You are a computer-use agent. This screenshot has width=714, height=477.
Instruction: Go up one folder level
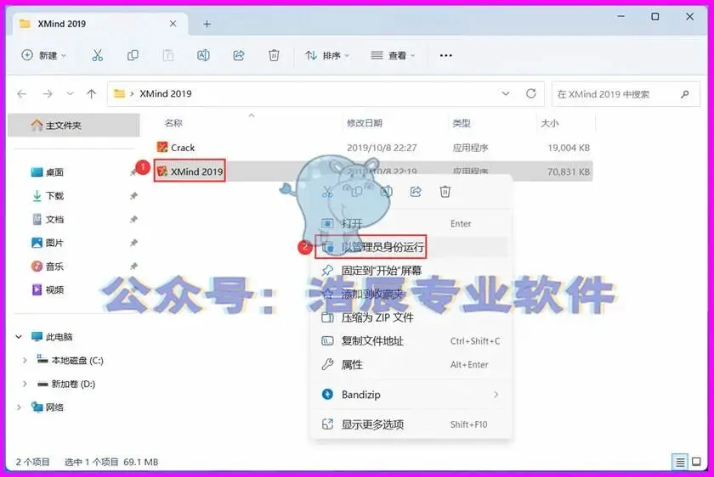(92, 93)
